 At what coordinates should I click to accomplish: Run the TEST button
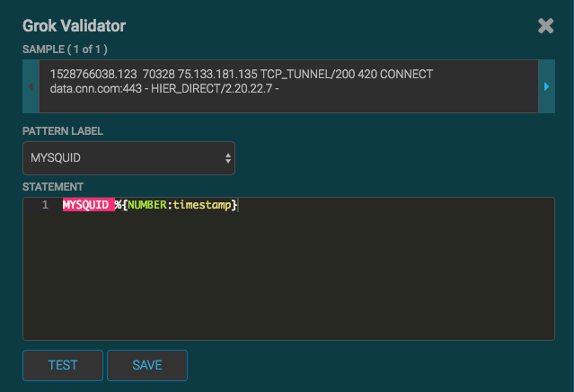point(63,365)
